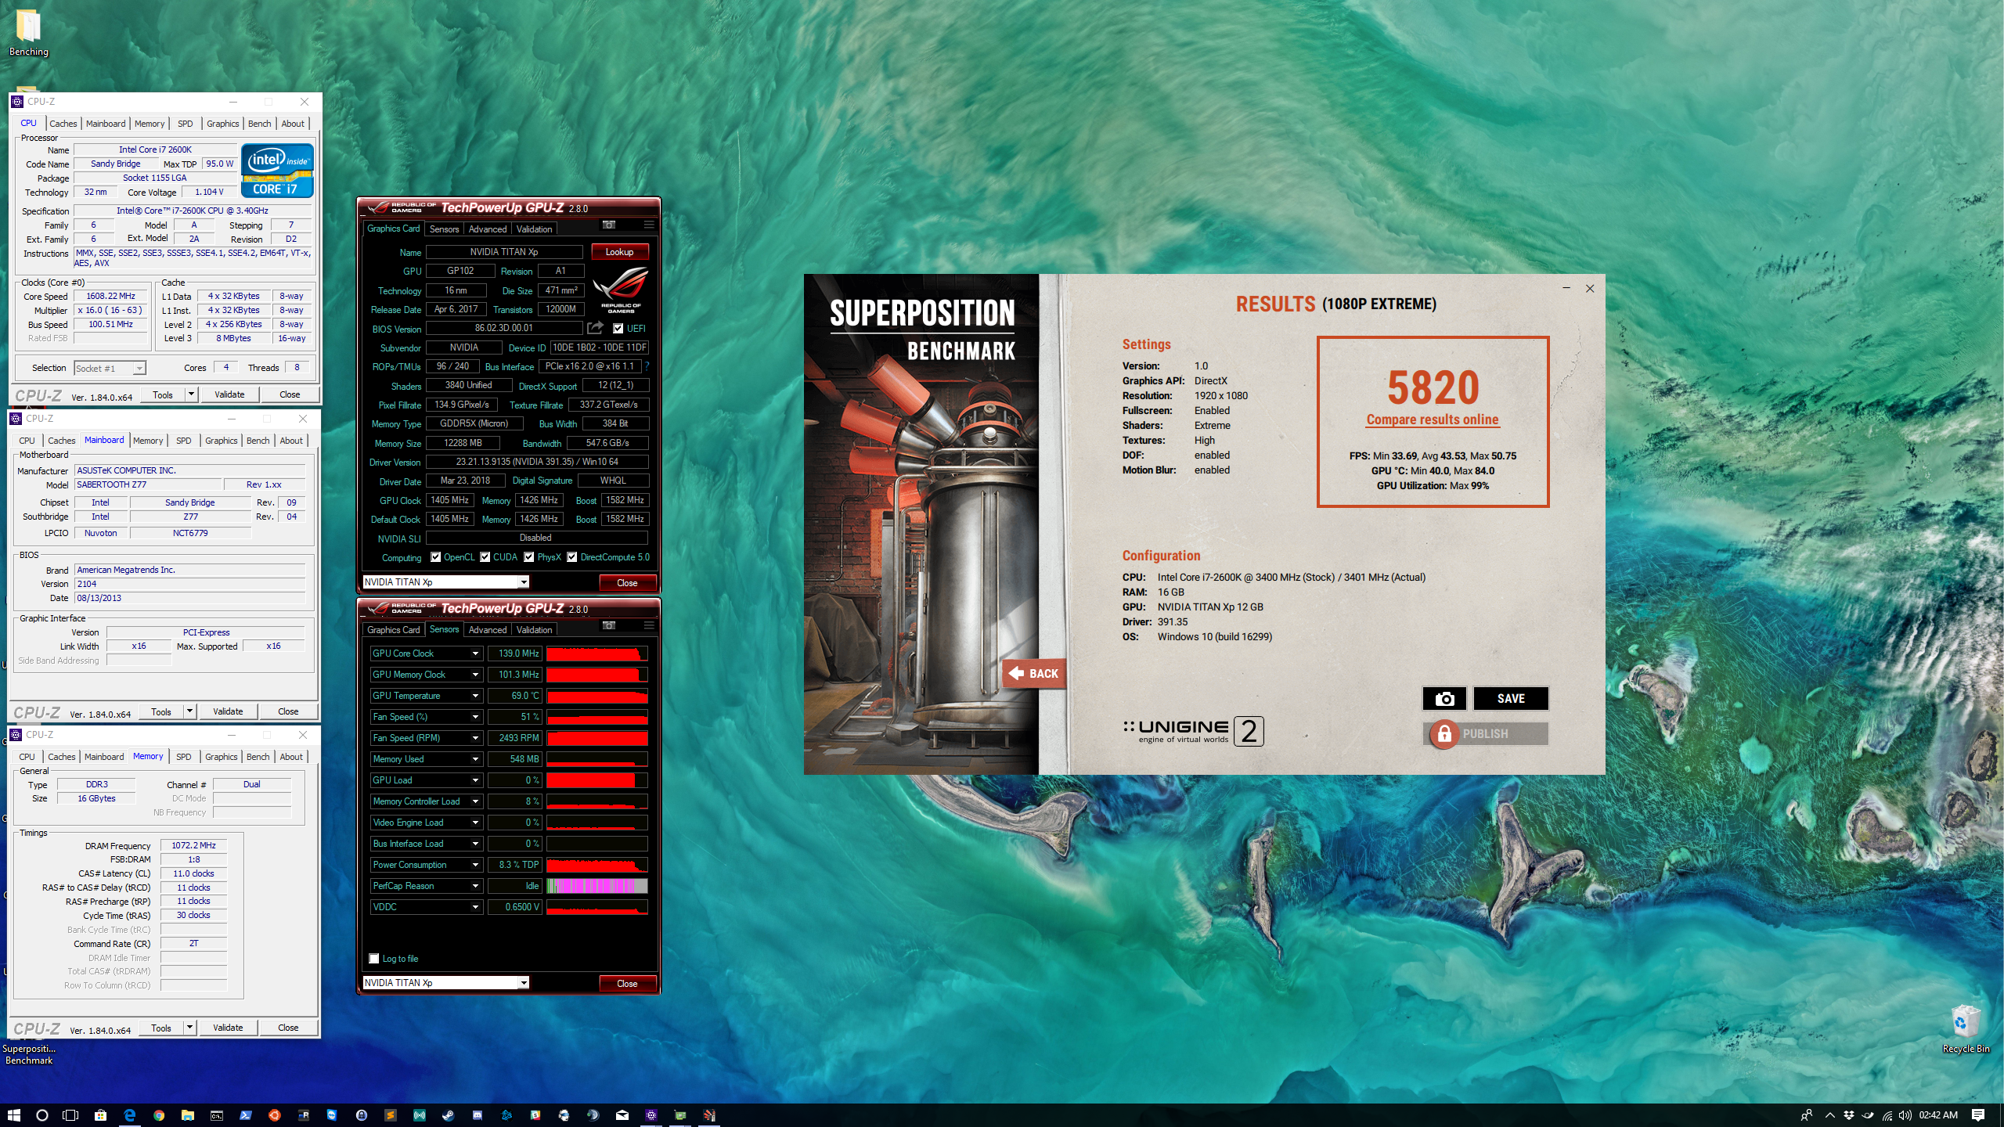Image resolution: width=2004 pixels, height=1127 pixels.
Task: Open the Tools dropdown arrow in top CPU-Z window
Action: [x=191, y=394]
